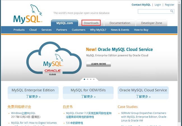Click the Login link
The height and width of the screenshot is (126, 182).
pyautogui.click(x=158, y=5)
